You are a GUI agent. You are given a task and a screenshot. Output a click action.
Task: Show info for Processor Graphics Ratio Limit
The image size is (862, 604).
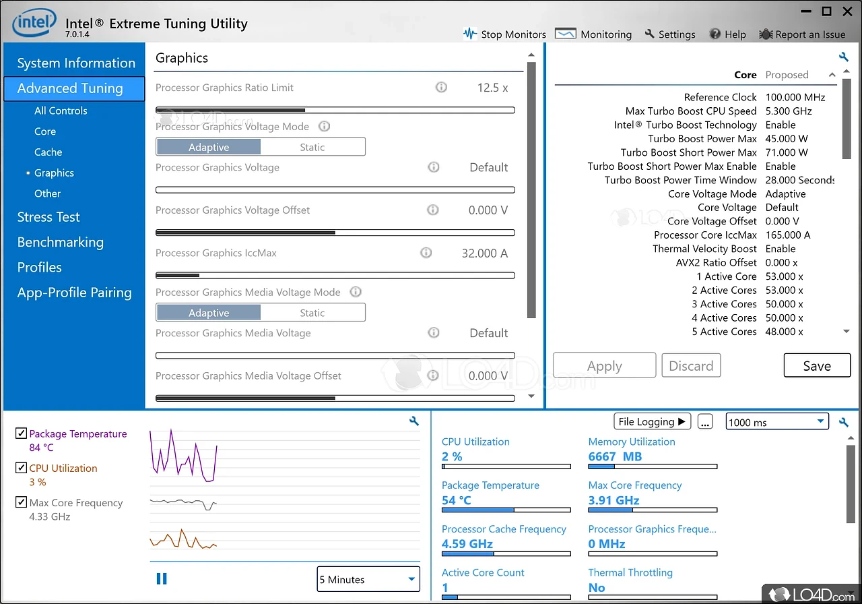pos(441,88)
